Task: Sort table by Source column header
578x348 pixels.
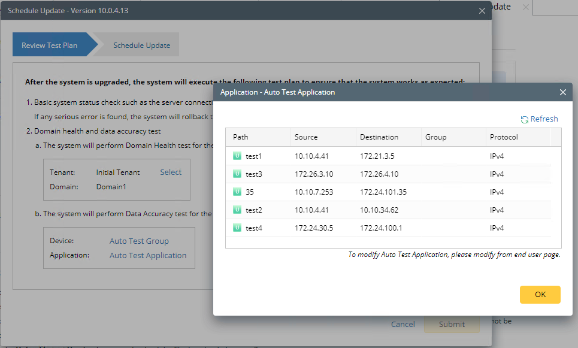Action: [x=306, y=137]
